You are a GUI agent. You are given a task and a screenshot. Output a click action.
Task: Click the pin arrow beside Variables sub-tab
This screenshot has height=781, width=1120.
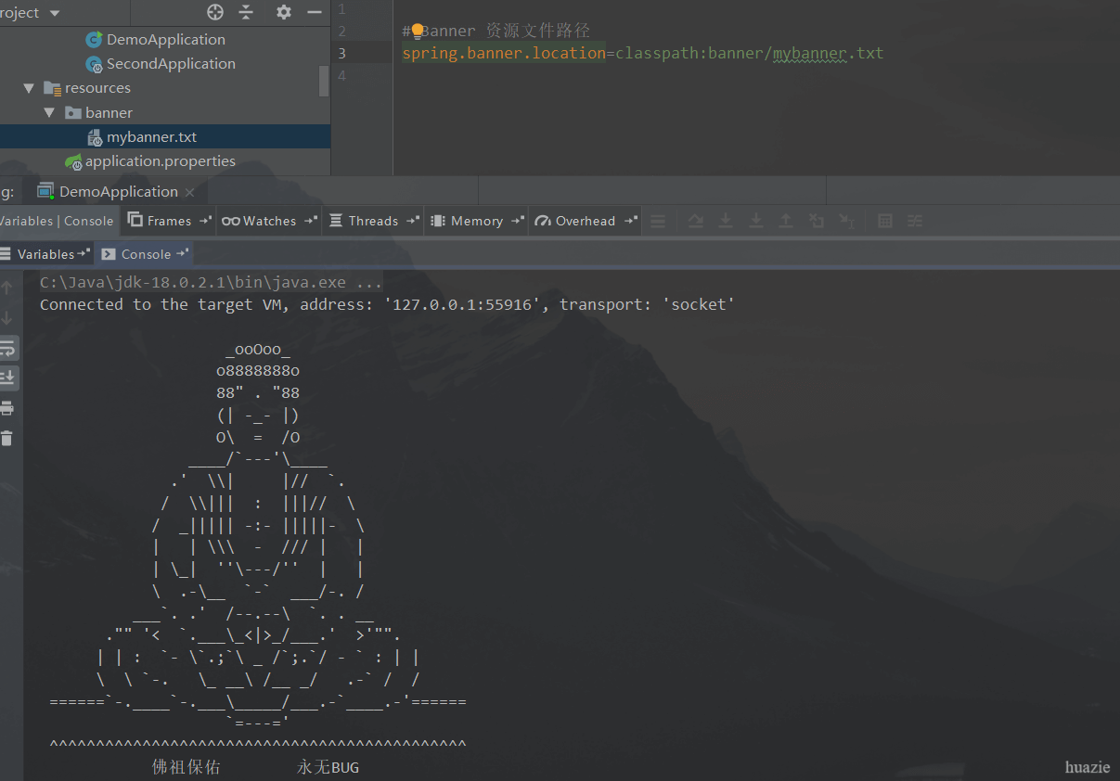point(84,253)
